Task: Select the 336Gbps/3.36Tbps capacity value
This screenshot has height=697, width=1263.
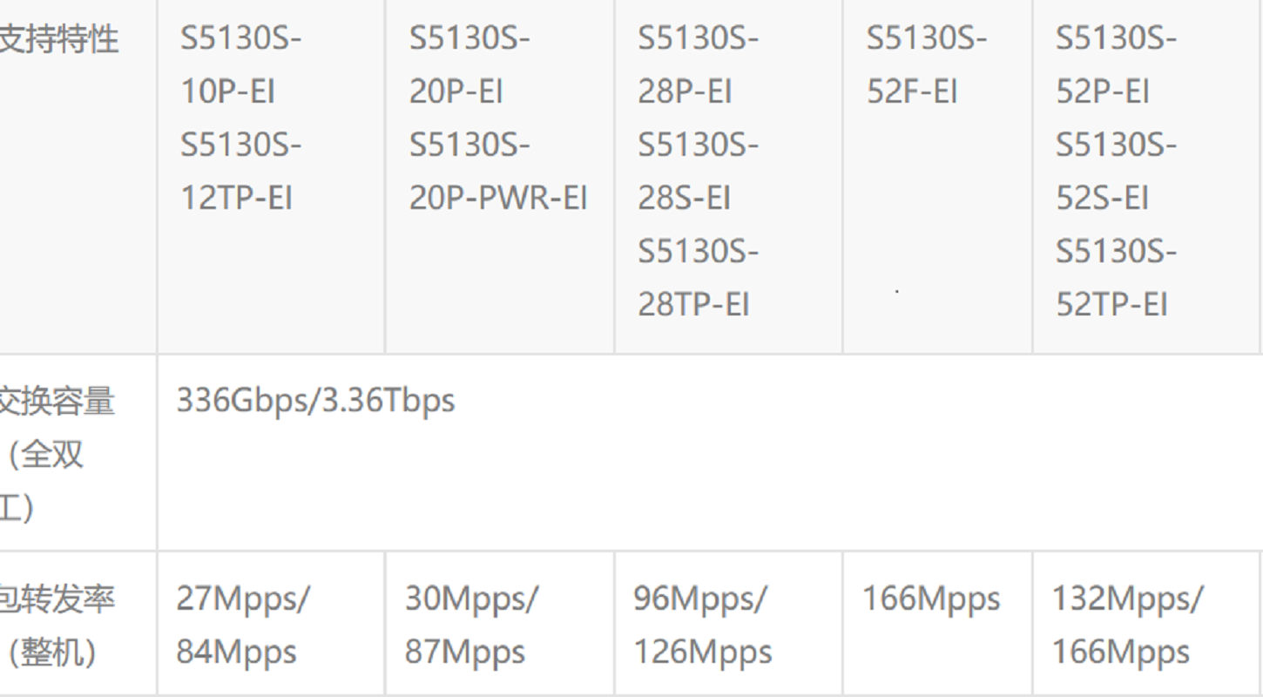Action: pos(315,401)
